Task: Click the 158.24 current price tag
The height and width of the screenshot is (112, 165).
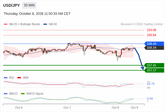Action: coord(154,48)
